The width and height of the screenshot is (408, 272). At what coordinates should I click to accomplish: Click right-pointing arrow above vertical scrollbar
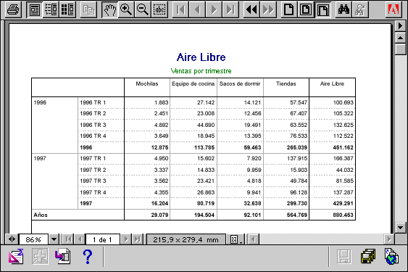(x=401, y=26)
